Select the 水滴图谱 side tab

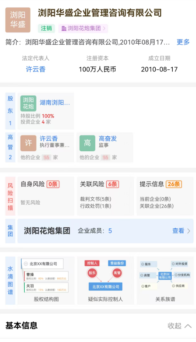(x=10, y=281)
